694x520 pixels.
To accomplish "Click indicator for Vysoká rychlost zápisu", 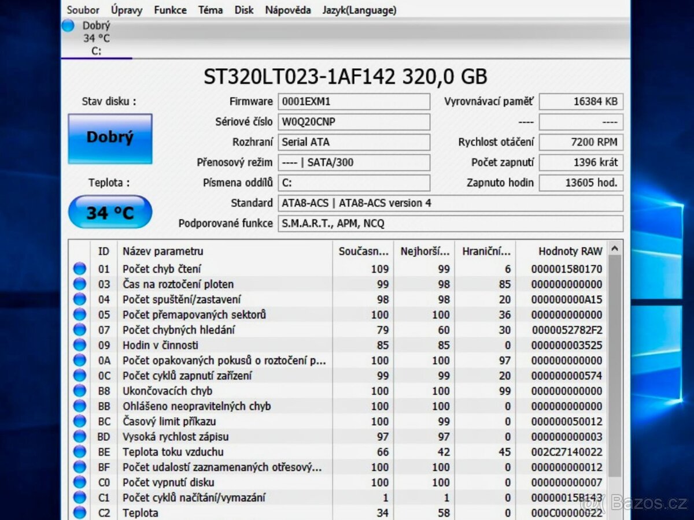I will pos(79,437).
